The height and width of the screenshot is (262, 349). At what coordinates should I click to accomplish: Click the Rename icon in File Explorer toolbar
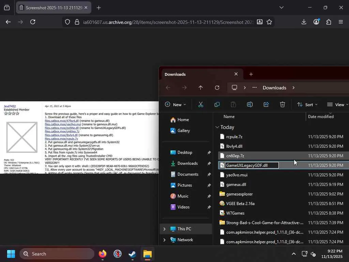click(250, 104)
